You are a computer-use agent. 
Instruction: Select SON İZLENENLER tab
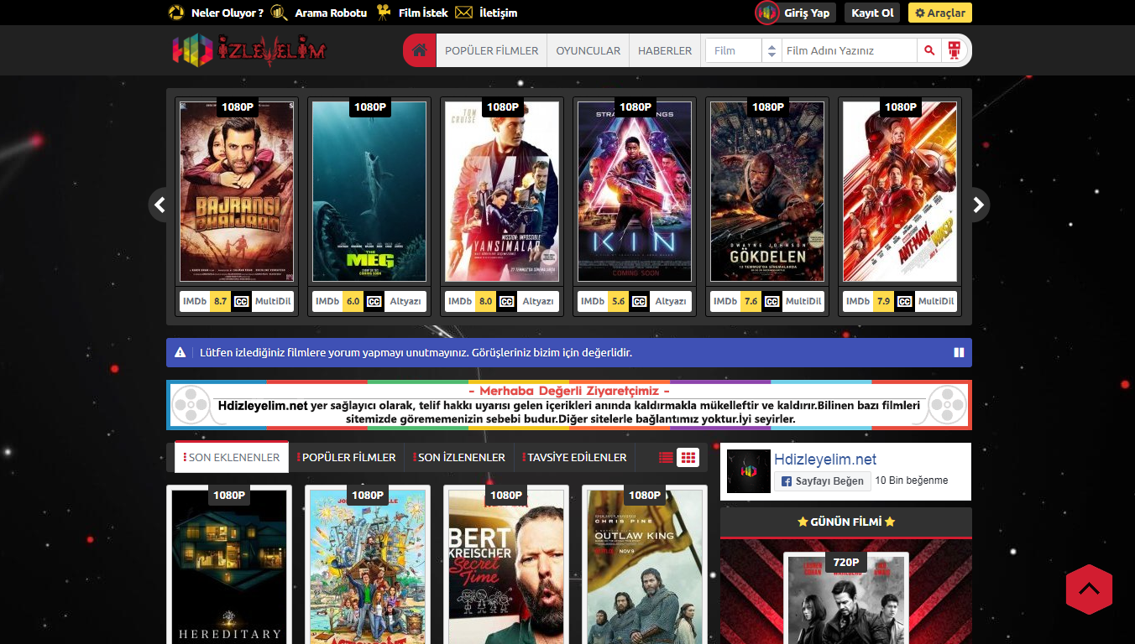pos(459,457)
